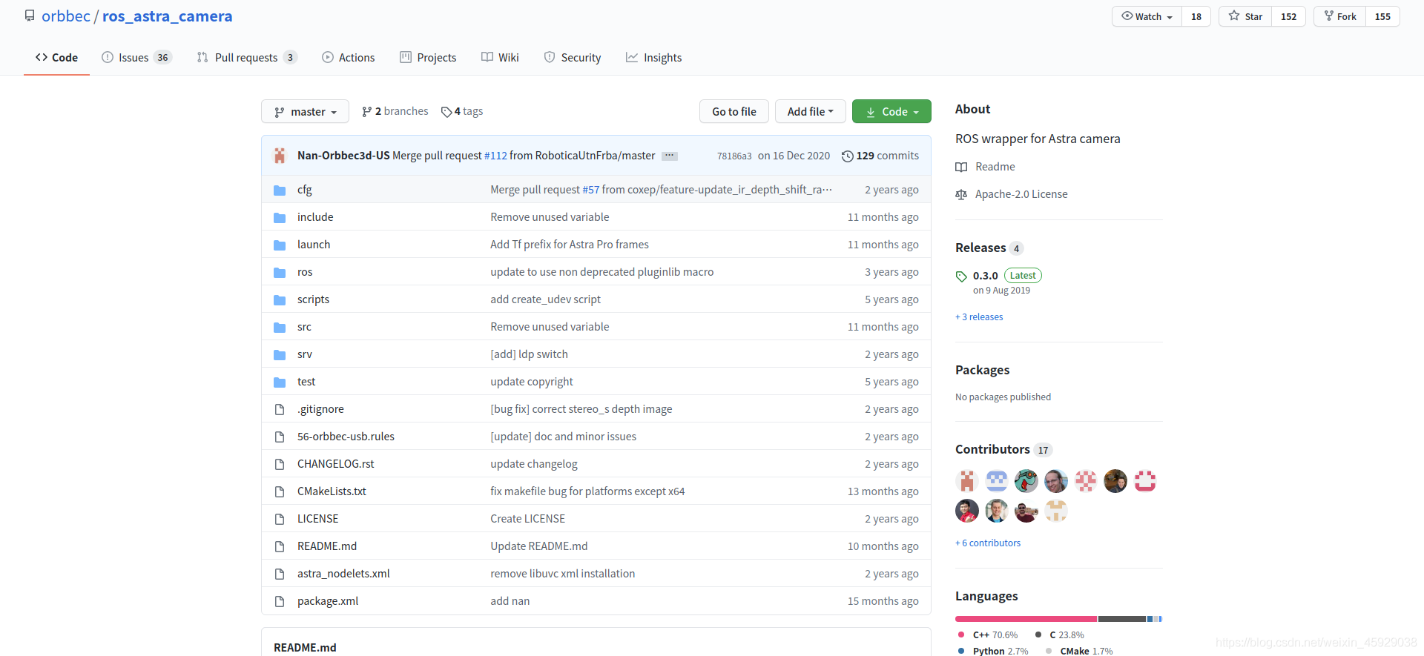This screenshot has width=1424, height=656.
Task: Click the tag icon next to 4 tags
Action: coord(446,112)
